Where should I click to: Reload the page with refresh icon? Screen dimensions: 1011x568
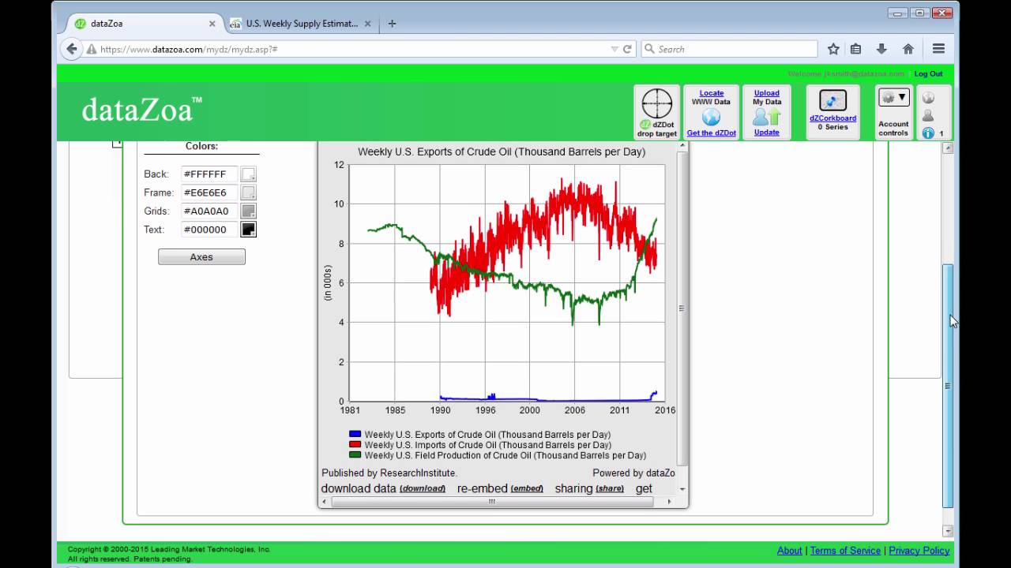coord(627,49)
